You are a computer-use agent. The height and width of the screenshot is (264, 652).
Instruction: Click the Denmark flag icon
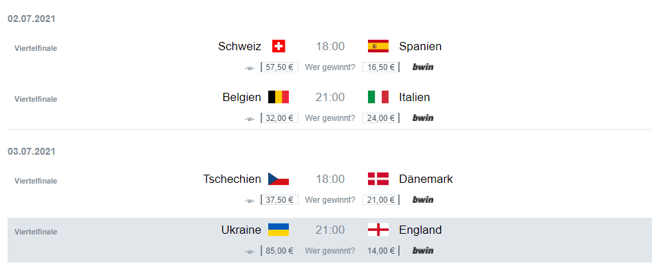click(x=378, y=179)
